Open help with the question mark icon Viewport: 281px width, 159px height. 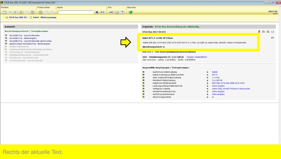pos(122,12)
